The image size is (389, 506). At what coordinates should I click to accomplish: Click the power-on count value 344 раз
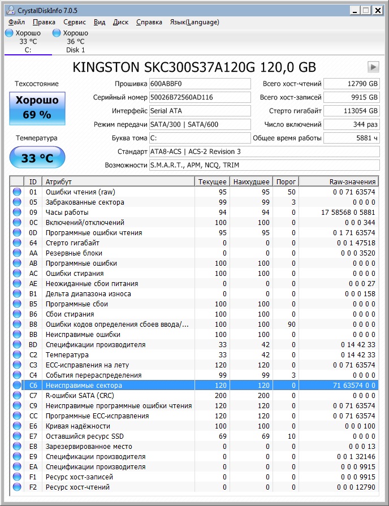(x=352, y=124)
